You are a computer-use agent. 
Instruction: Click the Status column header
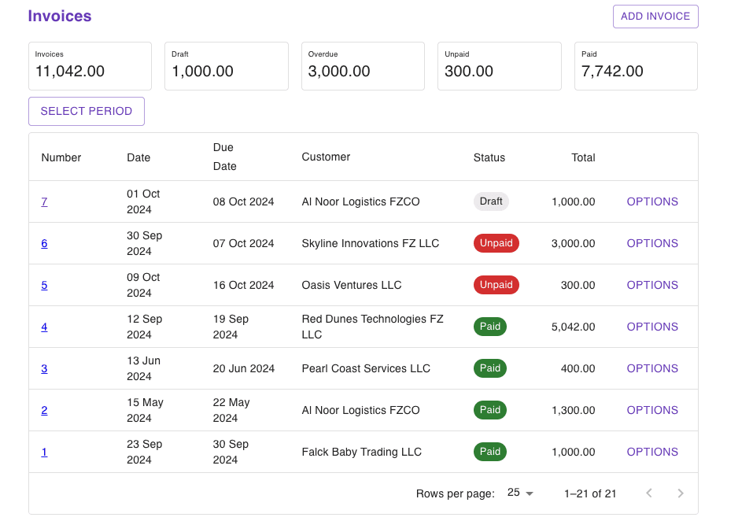pyautogui.click(x=489, y=157)
